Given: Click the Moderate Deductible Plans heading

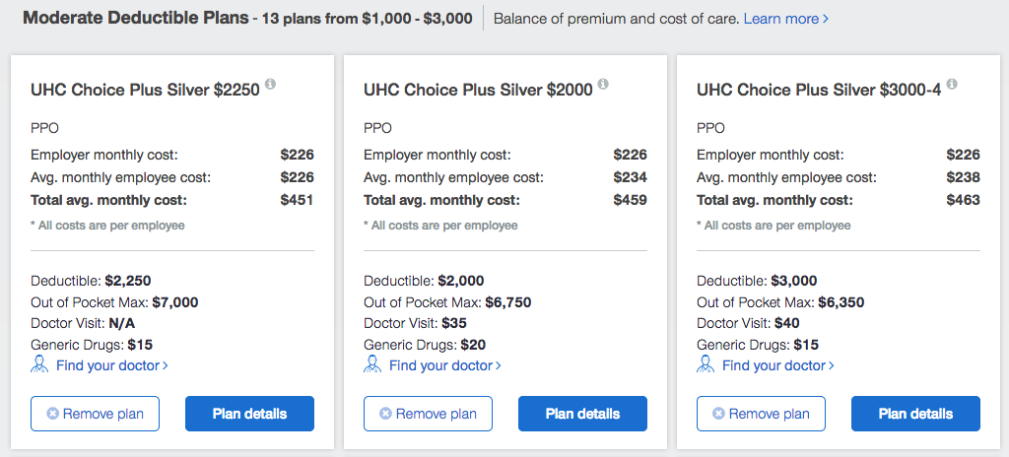Looking at the screenshot, I should pos(136,18).
